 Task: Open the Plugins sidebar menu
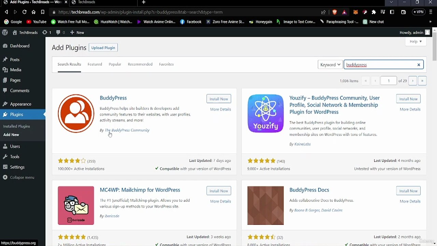coord(23,114)
